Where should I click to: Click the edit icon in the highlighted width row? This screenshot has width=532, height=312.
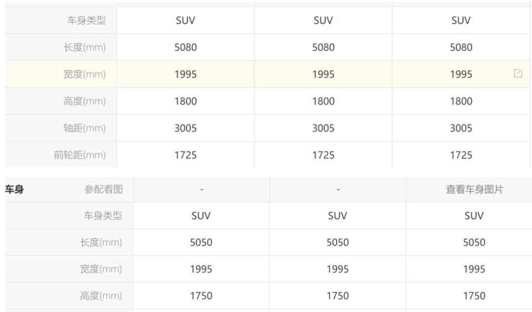pos(518,74)
